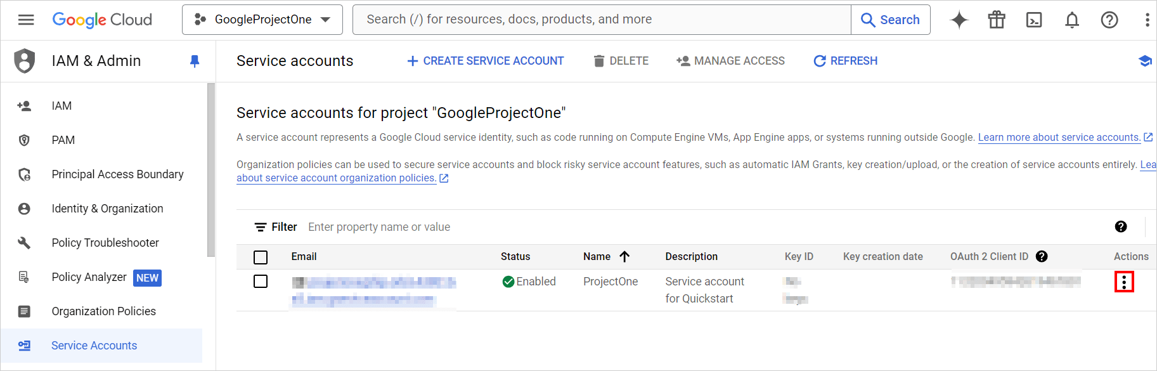Open Organization Policies
Viewport: 1157px width, 371px height.
point(104,311)
